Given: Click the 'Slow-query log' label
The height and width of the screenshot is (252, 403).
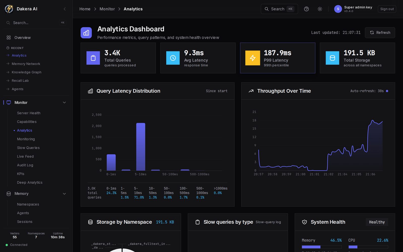Looking at the screenshot, I should coord(268,222).
